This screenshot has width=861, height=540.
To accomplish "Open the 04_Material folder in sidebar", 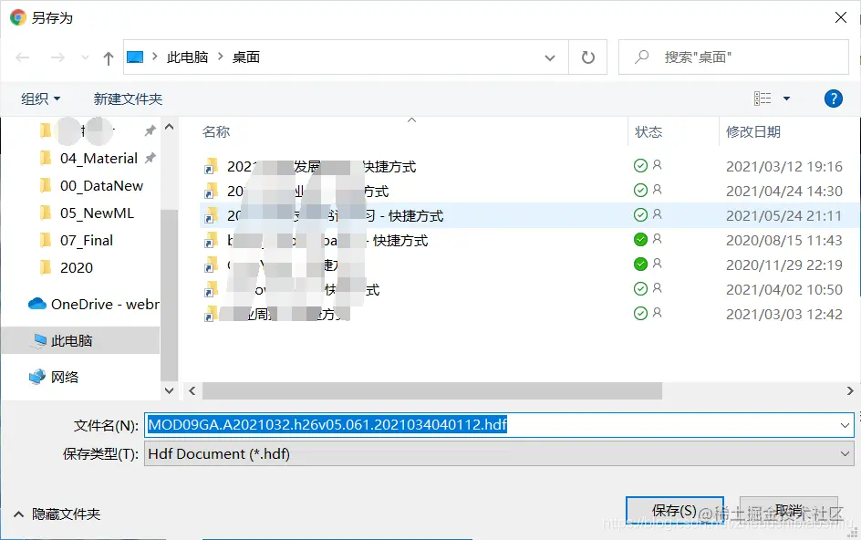I will coord(99,159).
